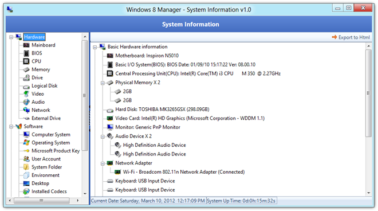
Task: Click the sidebar scroll down arrow
Action: tap(85, 193)
